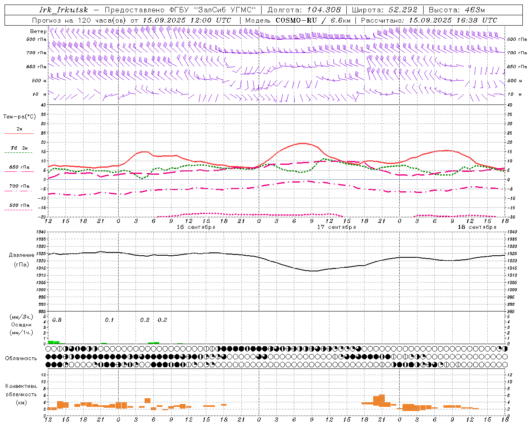529x423 pixels.
Task: Click the Облачность cloud cover label
Action: pos(21,358)
